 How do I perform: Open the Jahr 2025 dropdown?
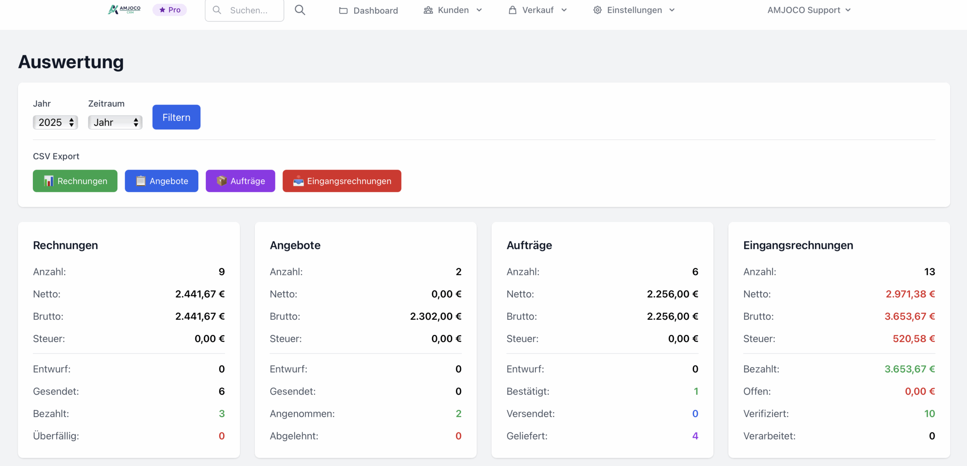pyautogui.click(x=55, y=122)
